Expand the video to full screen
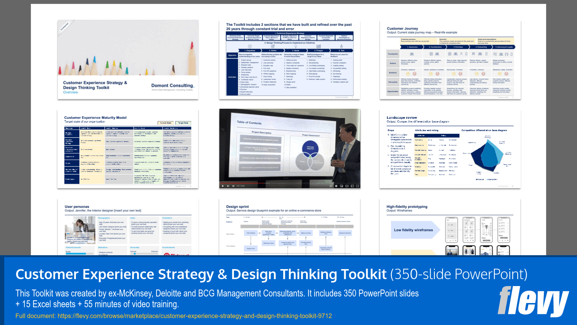This screenshot has width=577, height=325. [x=358, y=186]
